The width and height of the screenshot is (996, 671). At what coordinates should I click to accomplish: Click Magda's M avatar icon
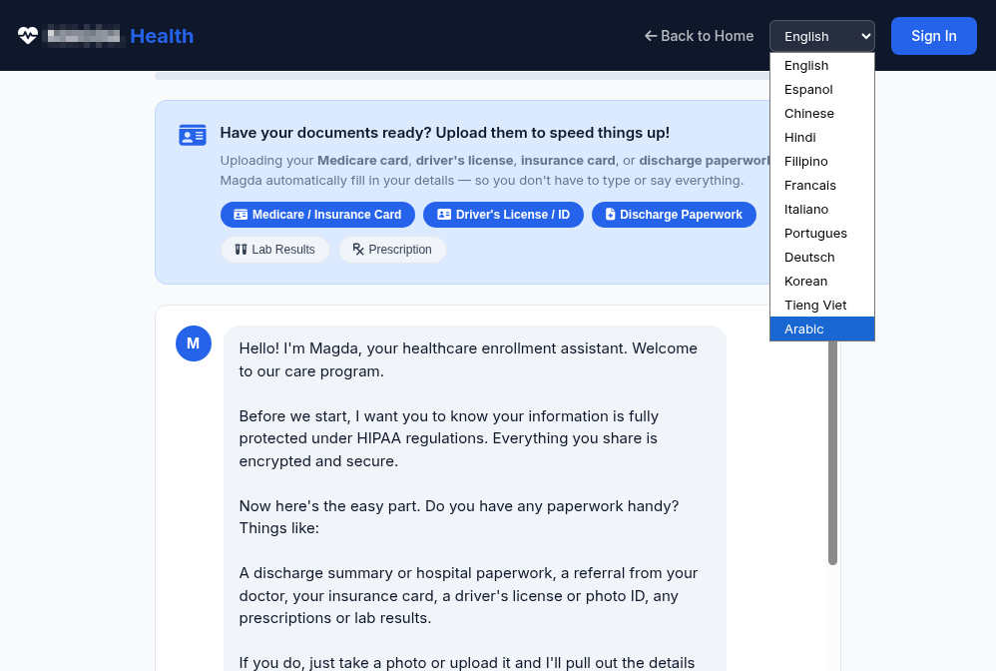point(193,343)
